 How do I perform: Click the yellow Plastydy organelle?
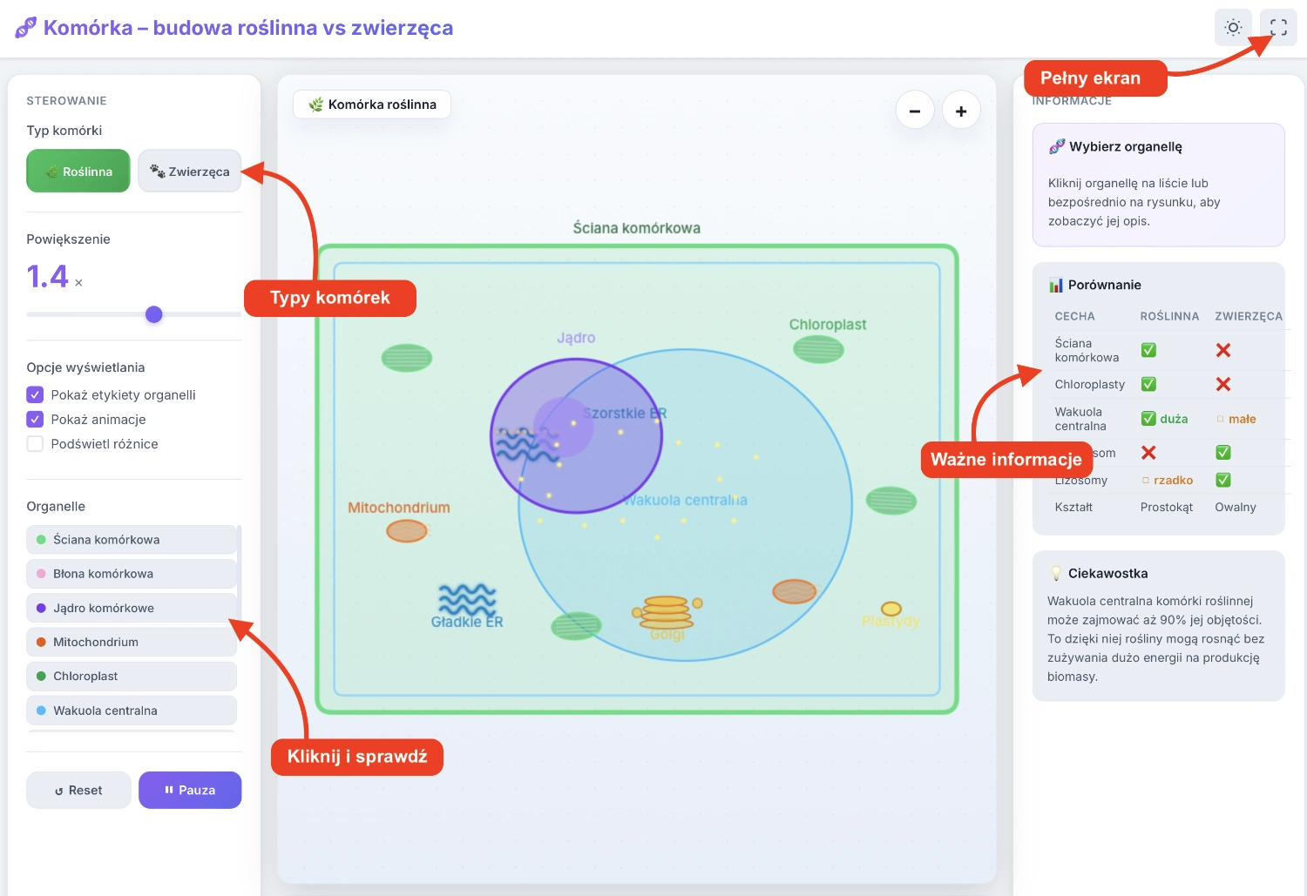tap(891, 609)
